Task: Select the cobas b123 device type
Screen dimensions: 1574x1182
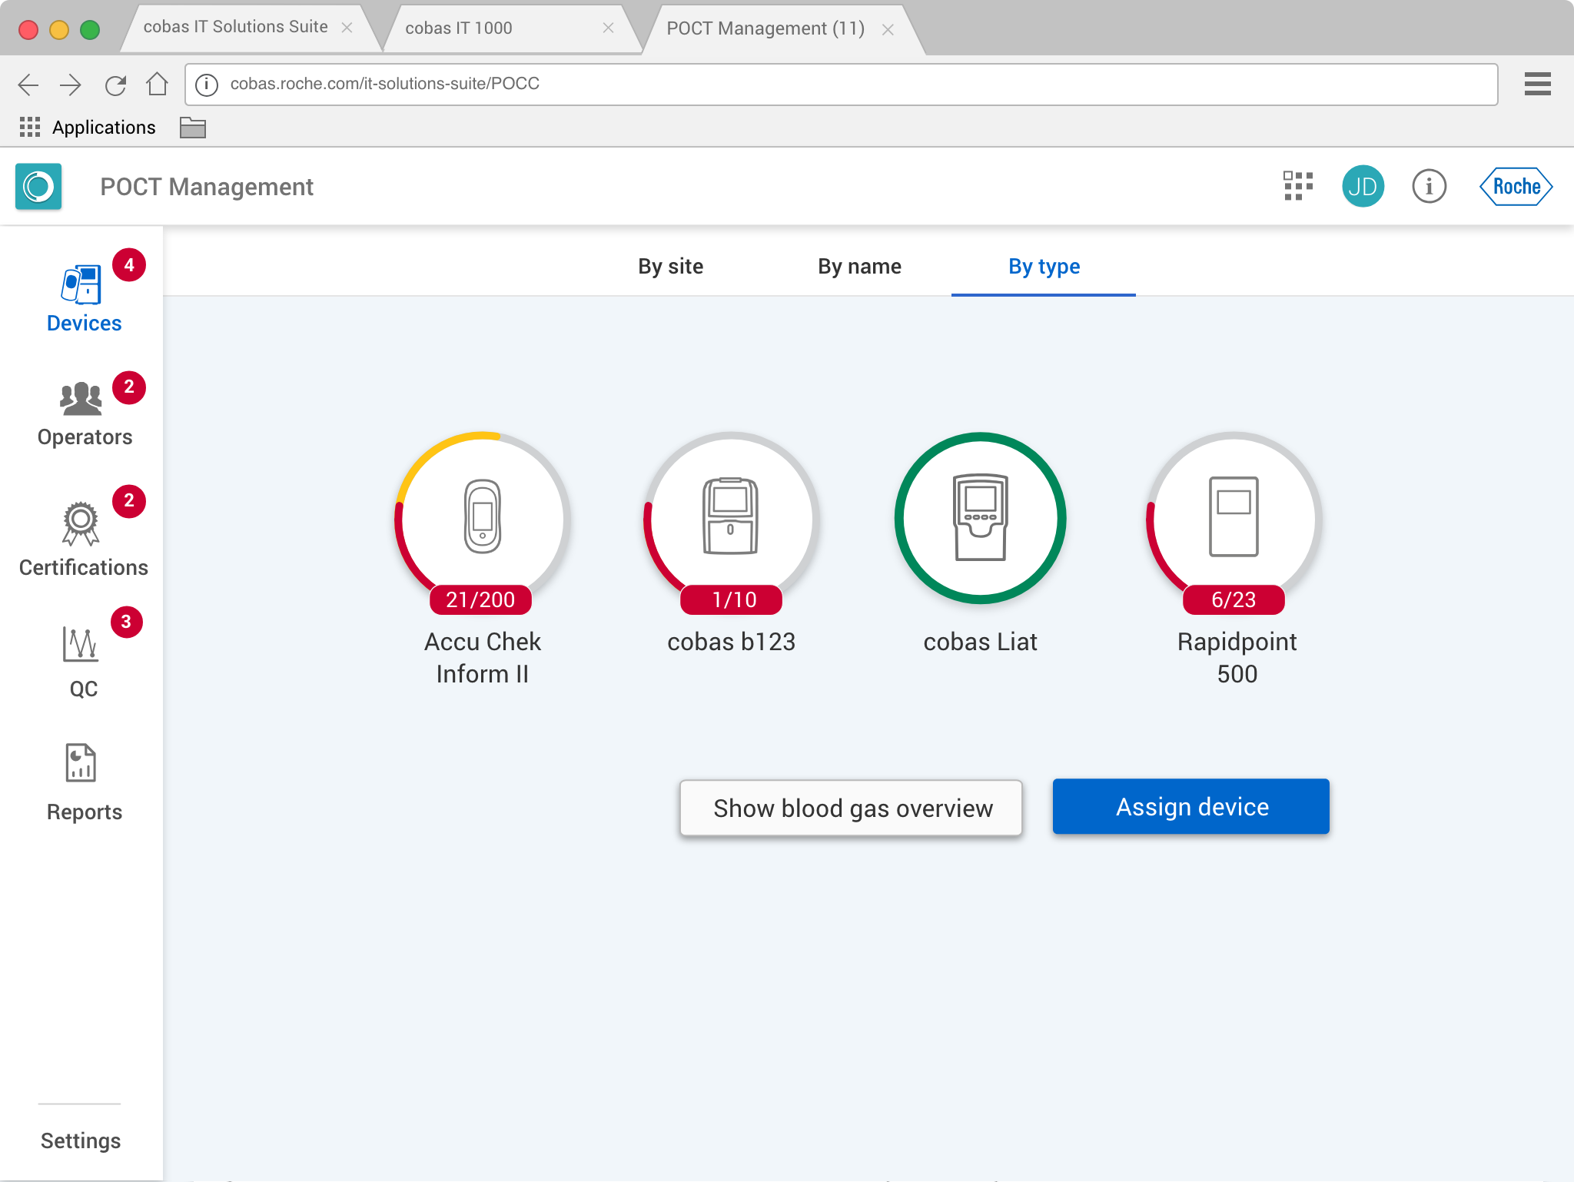Action: 731,519
